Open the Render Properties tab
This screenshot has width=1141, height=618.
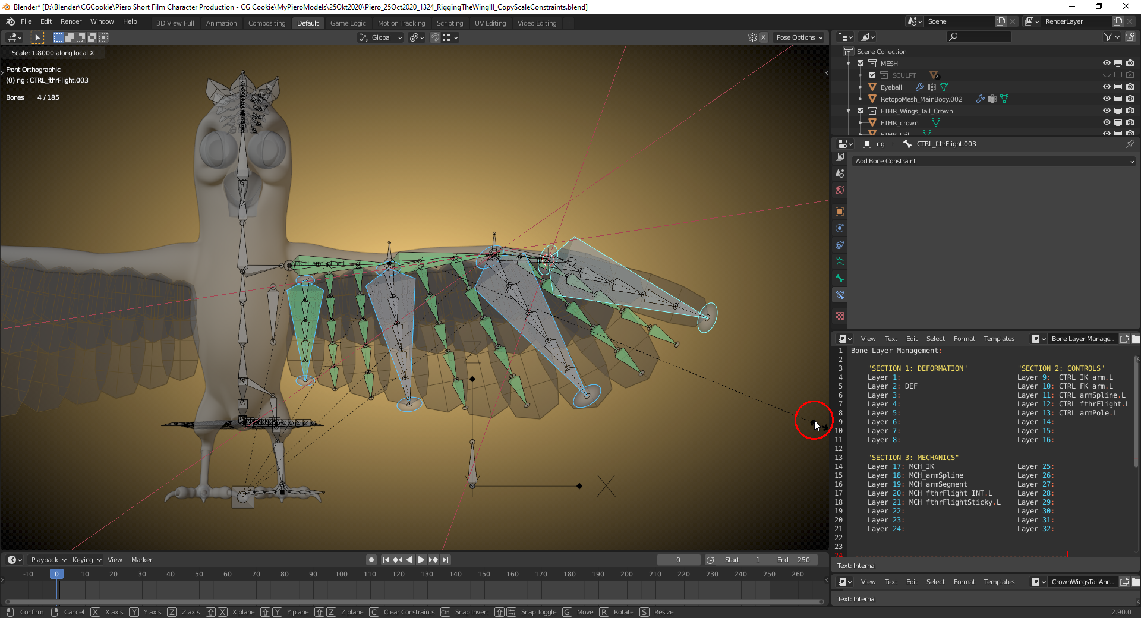tap(839, 157)
